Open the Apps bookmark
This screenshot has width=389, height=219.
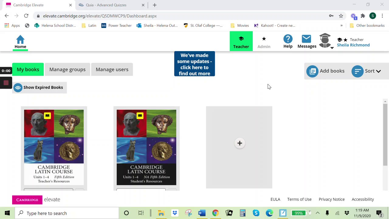click(12, 26)
